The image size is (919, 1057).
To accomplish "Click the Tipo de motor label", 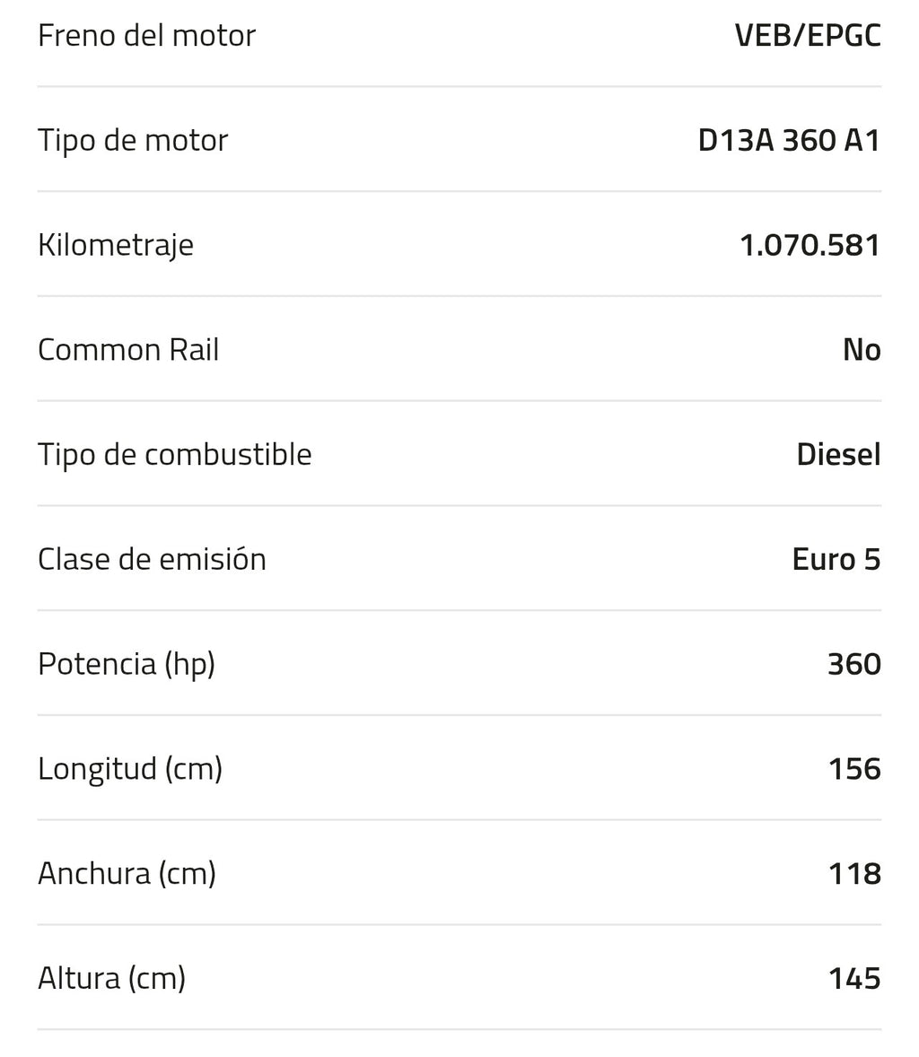I will (134, 141).
